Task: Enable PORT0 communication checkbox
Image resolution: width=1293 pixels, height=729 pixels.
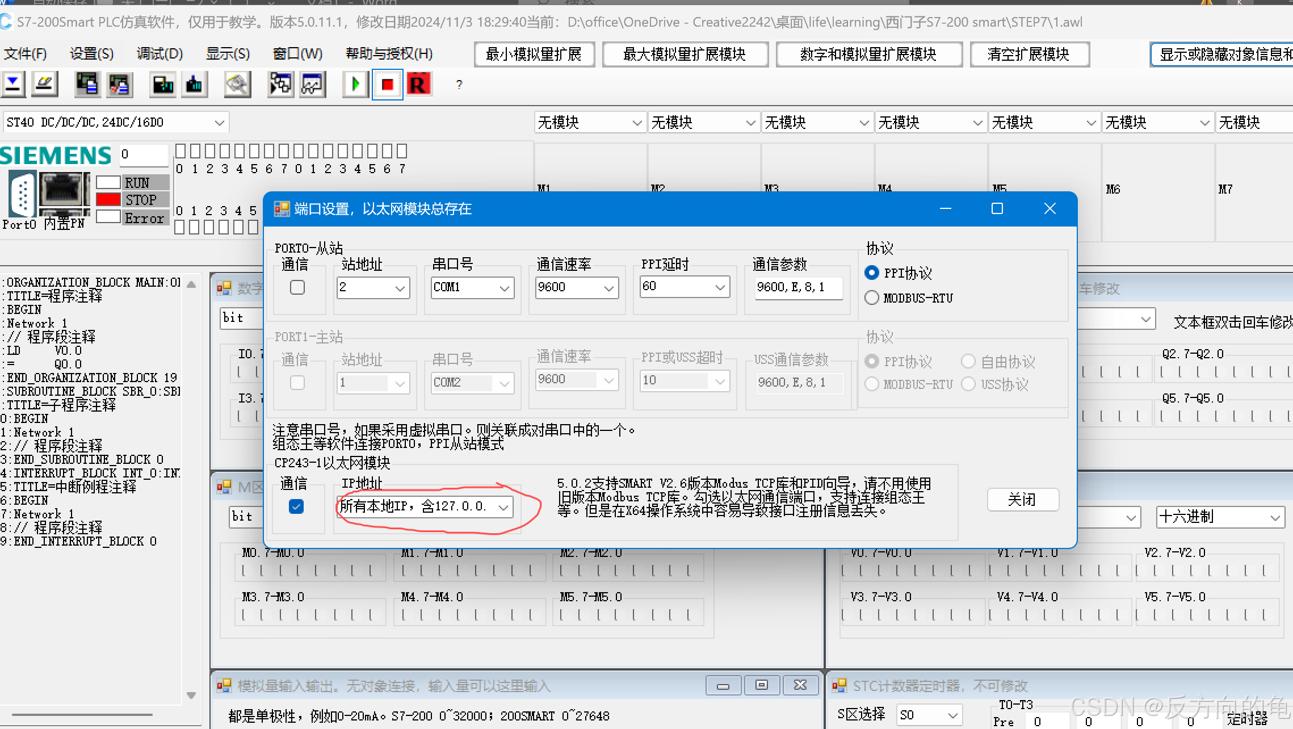Action: pos(297,287)
